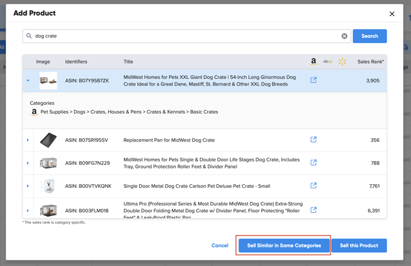The image size is (411, 266).
Task: Click MidWest Single & Double Door title
Action: 211,163
